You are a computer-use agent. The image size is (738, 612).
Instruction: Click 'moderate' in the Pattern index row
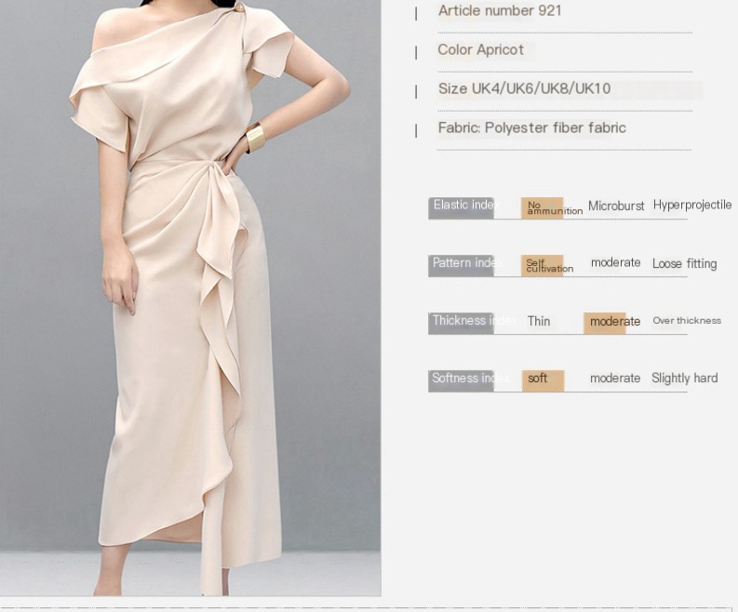coord(616,262)
